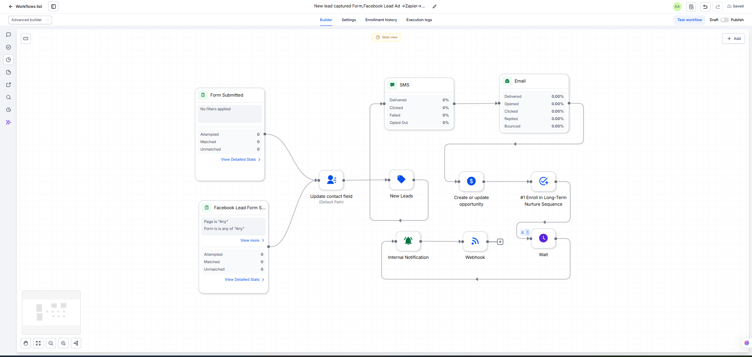752x357 pixels.
Task: Open the Advanced builder dropdown
Action: click(30, 20)
